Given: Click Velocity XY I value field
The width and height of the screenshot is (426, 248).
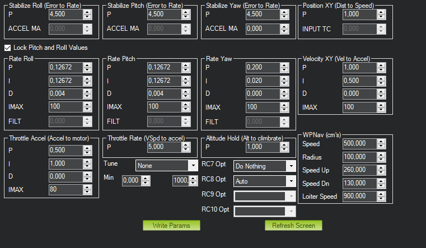Looking at the screenshot, I should click(360, 81).
